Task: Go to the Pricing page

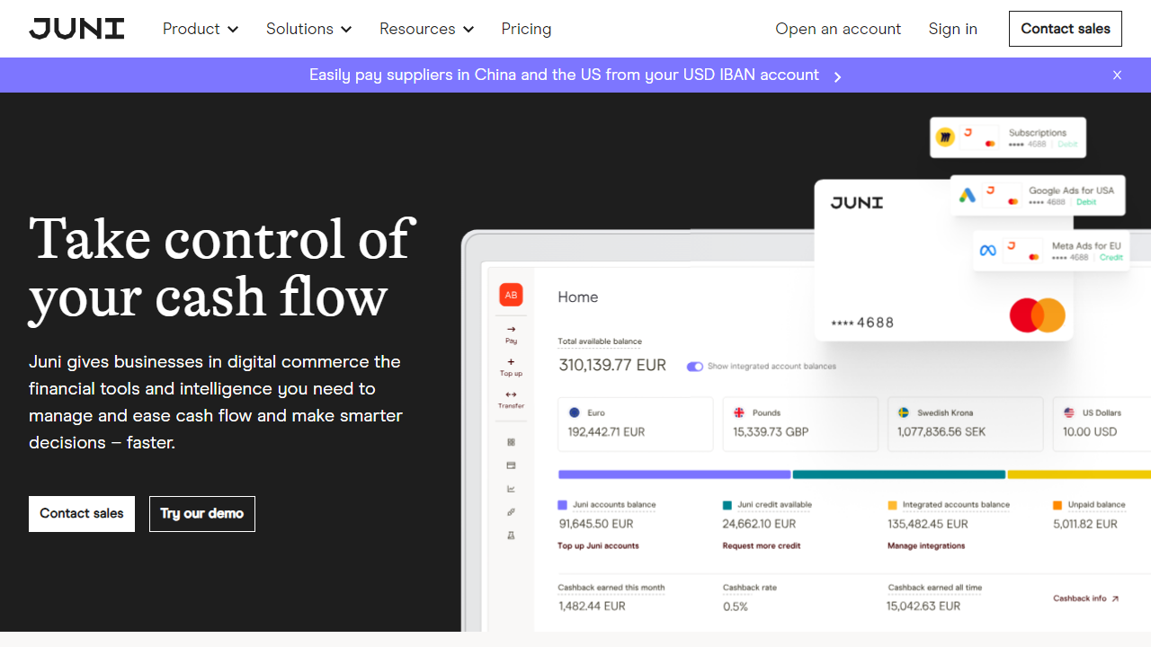Action: coord(526,29)
